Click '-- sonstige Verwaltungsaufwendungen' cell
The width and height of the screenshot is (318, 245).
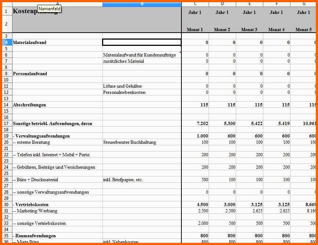pyautogui.click(x=57, y=192)
